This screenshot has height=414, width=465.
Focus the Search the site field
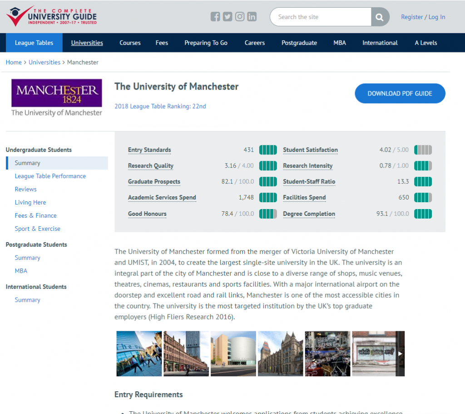tap(321, 17)
